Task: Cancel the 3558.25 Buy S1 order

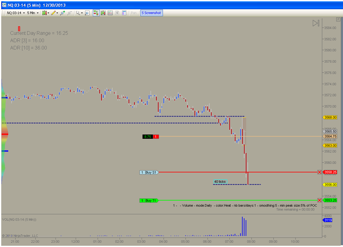Action: pyautogui.click(x=320, y=172)
